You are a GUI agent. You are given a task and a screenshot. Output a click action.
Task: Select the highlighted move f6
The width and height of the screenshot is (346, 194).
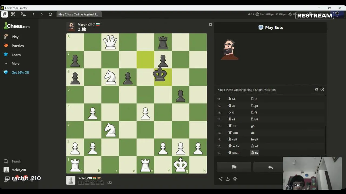255,153
